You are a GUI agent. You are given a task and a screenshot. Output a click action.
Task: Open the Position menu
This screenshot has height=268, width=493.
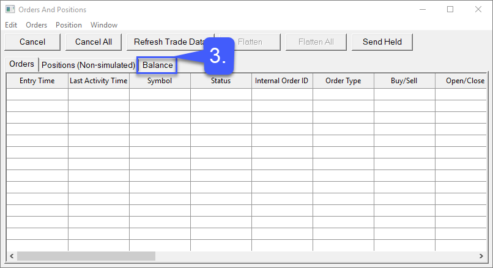click(69, 25)
